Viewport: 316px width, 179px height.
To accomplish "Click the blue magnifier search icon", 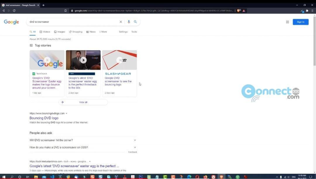I will point(135,22).
